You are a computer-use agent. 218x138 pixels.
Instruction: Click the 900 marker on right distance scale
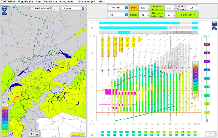coord(207,44)
